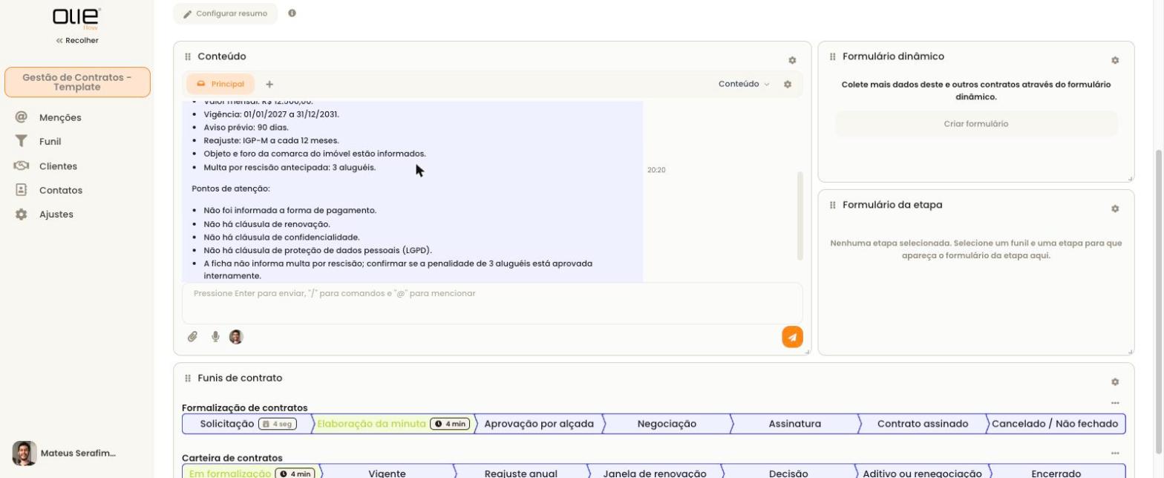
Task: Click the chat messages scrollbar
Action: [800, 215]
